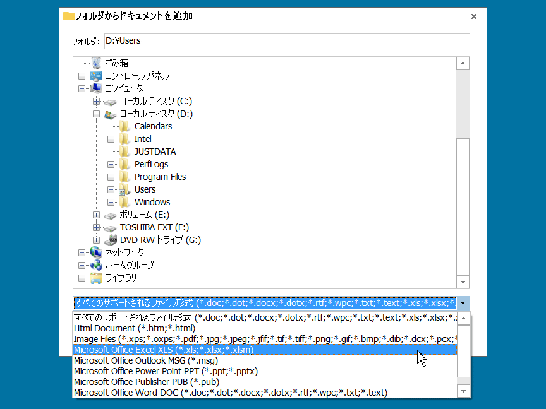The image size is (546, 409).
Task: Expand the ローカル ディスク (C:) node
Action: tap(97, 101)
